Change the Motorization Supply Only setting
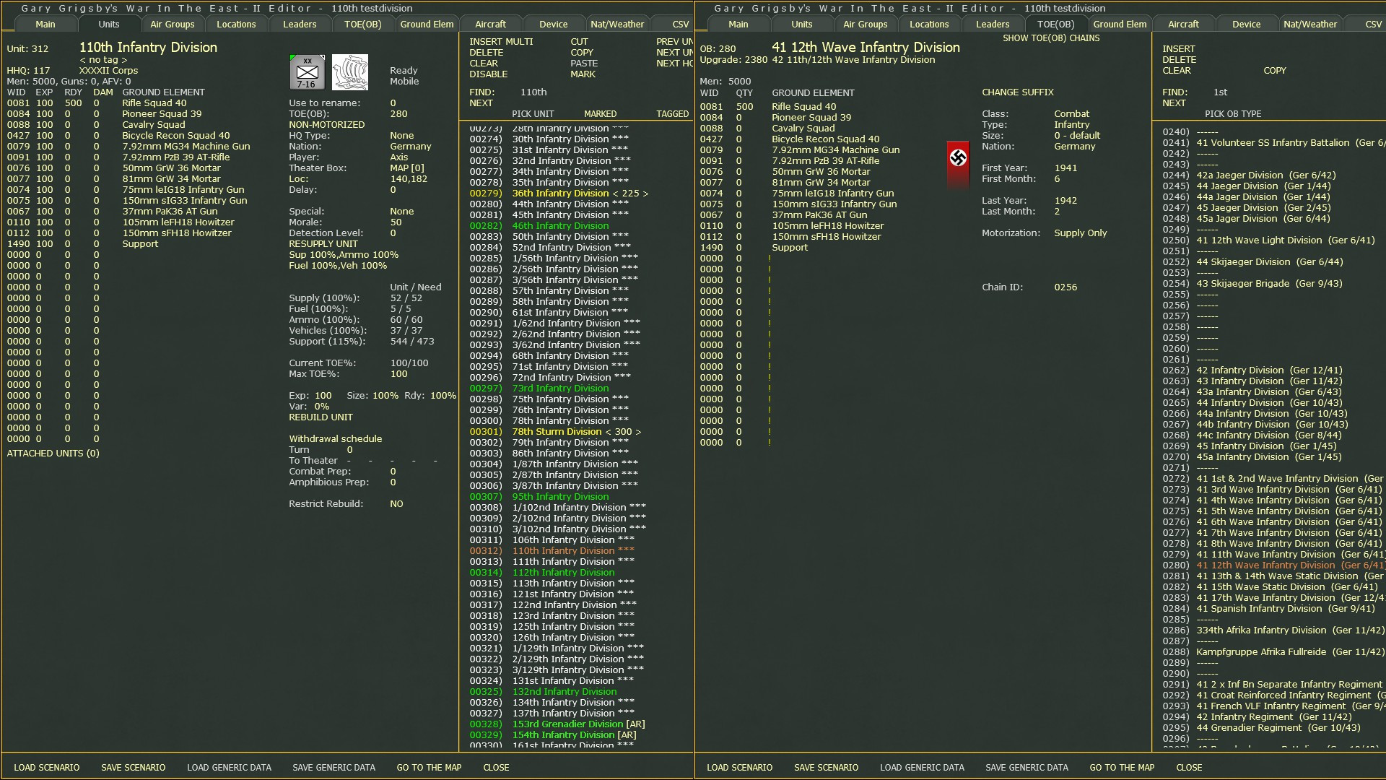1386x780 pixels. pyautogui.click(x=1080, y=233)
